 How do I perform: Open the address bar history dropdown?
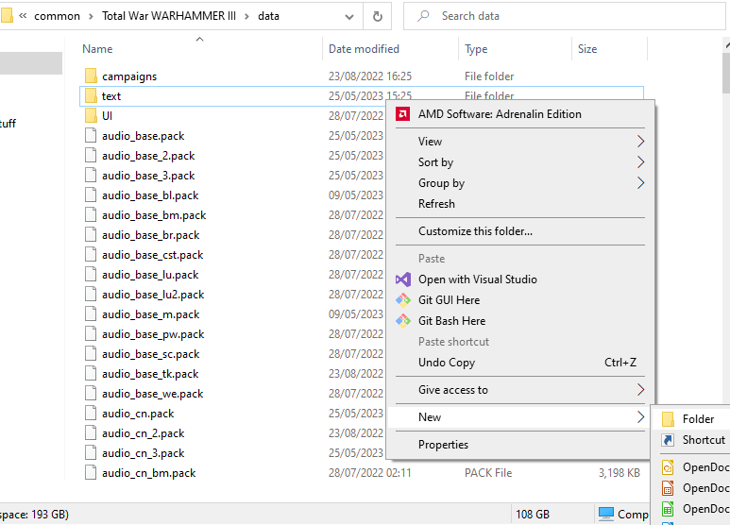tap(349, 17)
